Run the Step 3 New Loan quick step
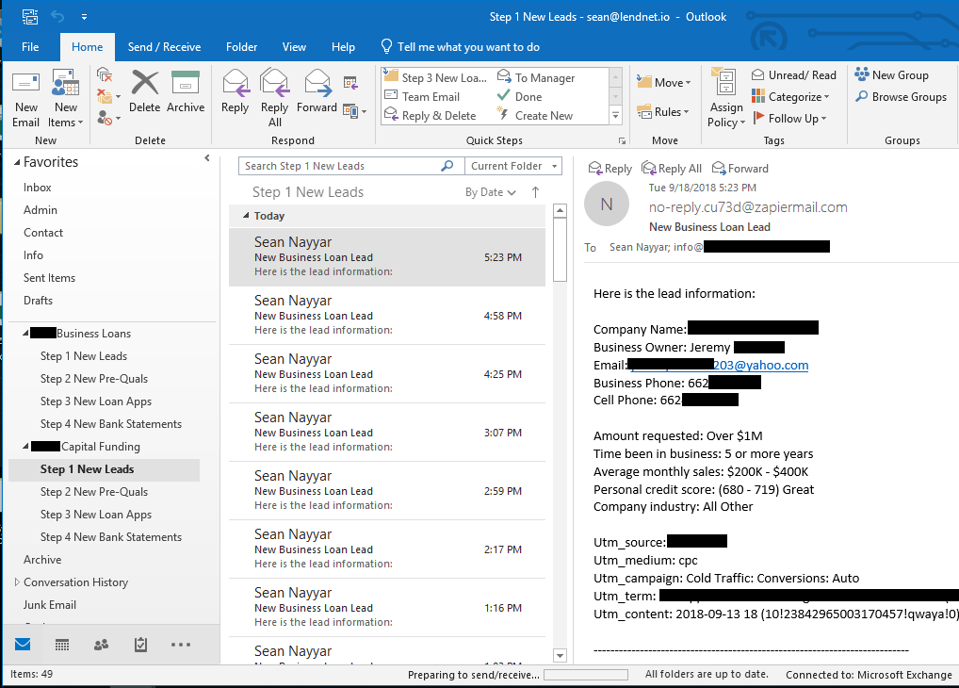 coord(435,77)
